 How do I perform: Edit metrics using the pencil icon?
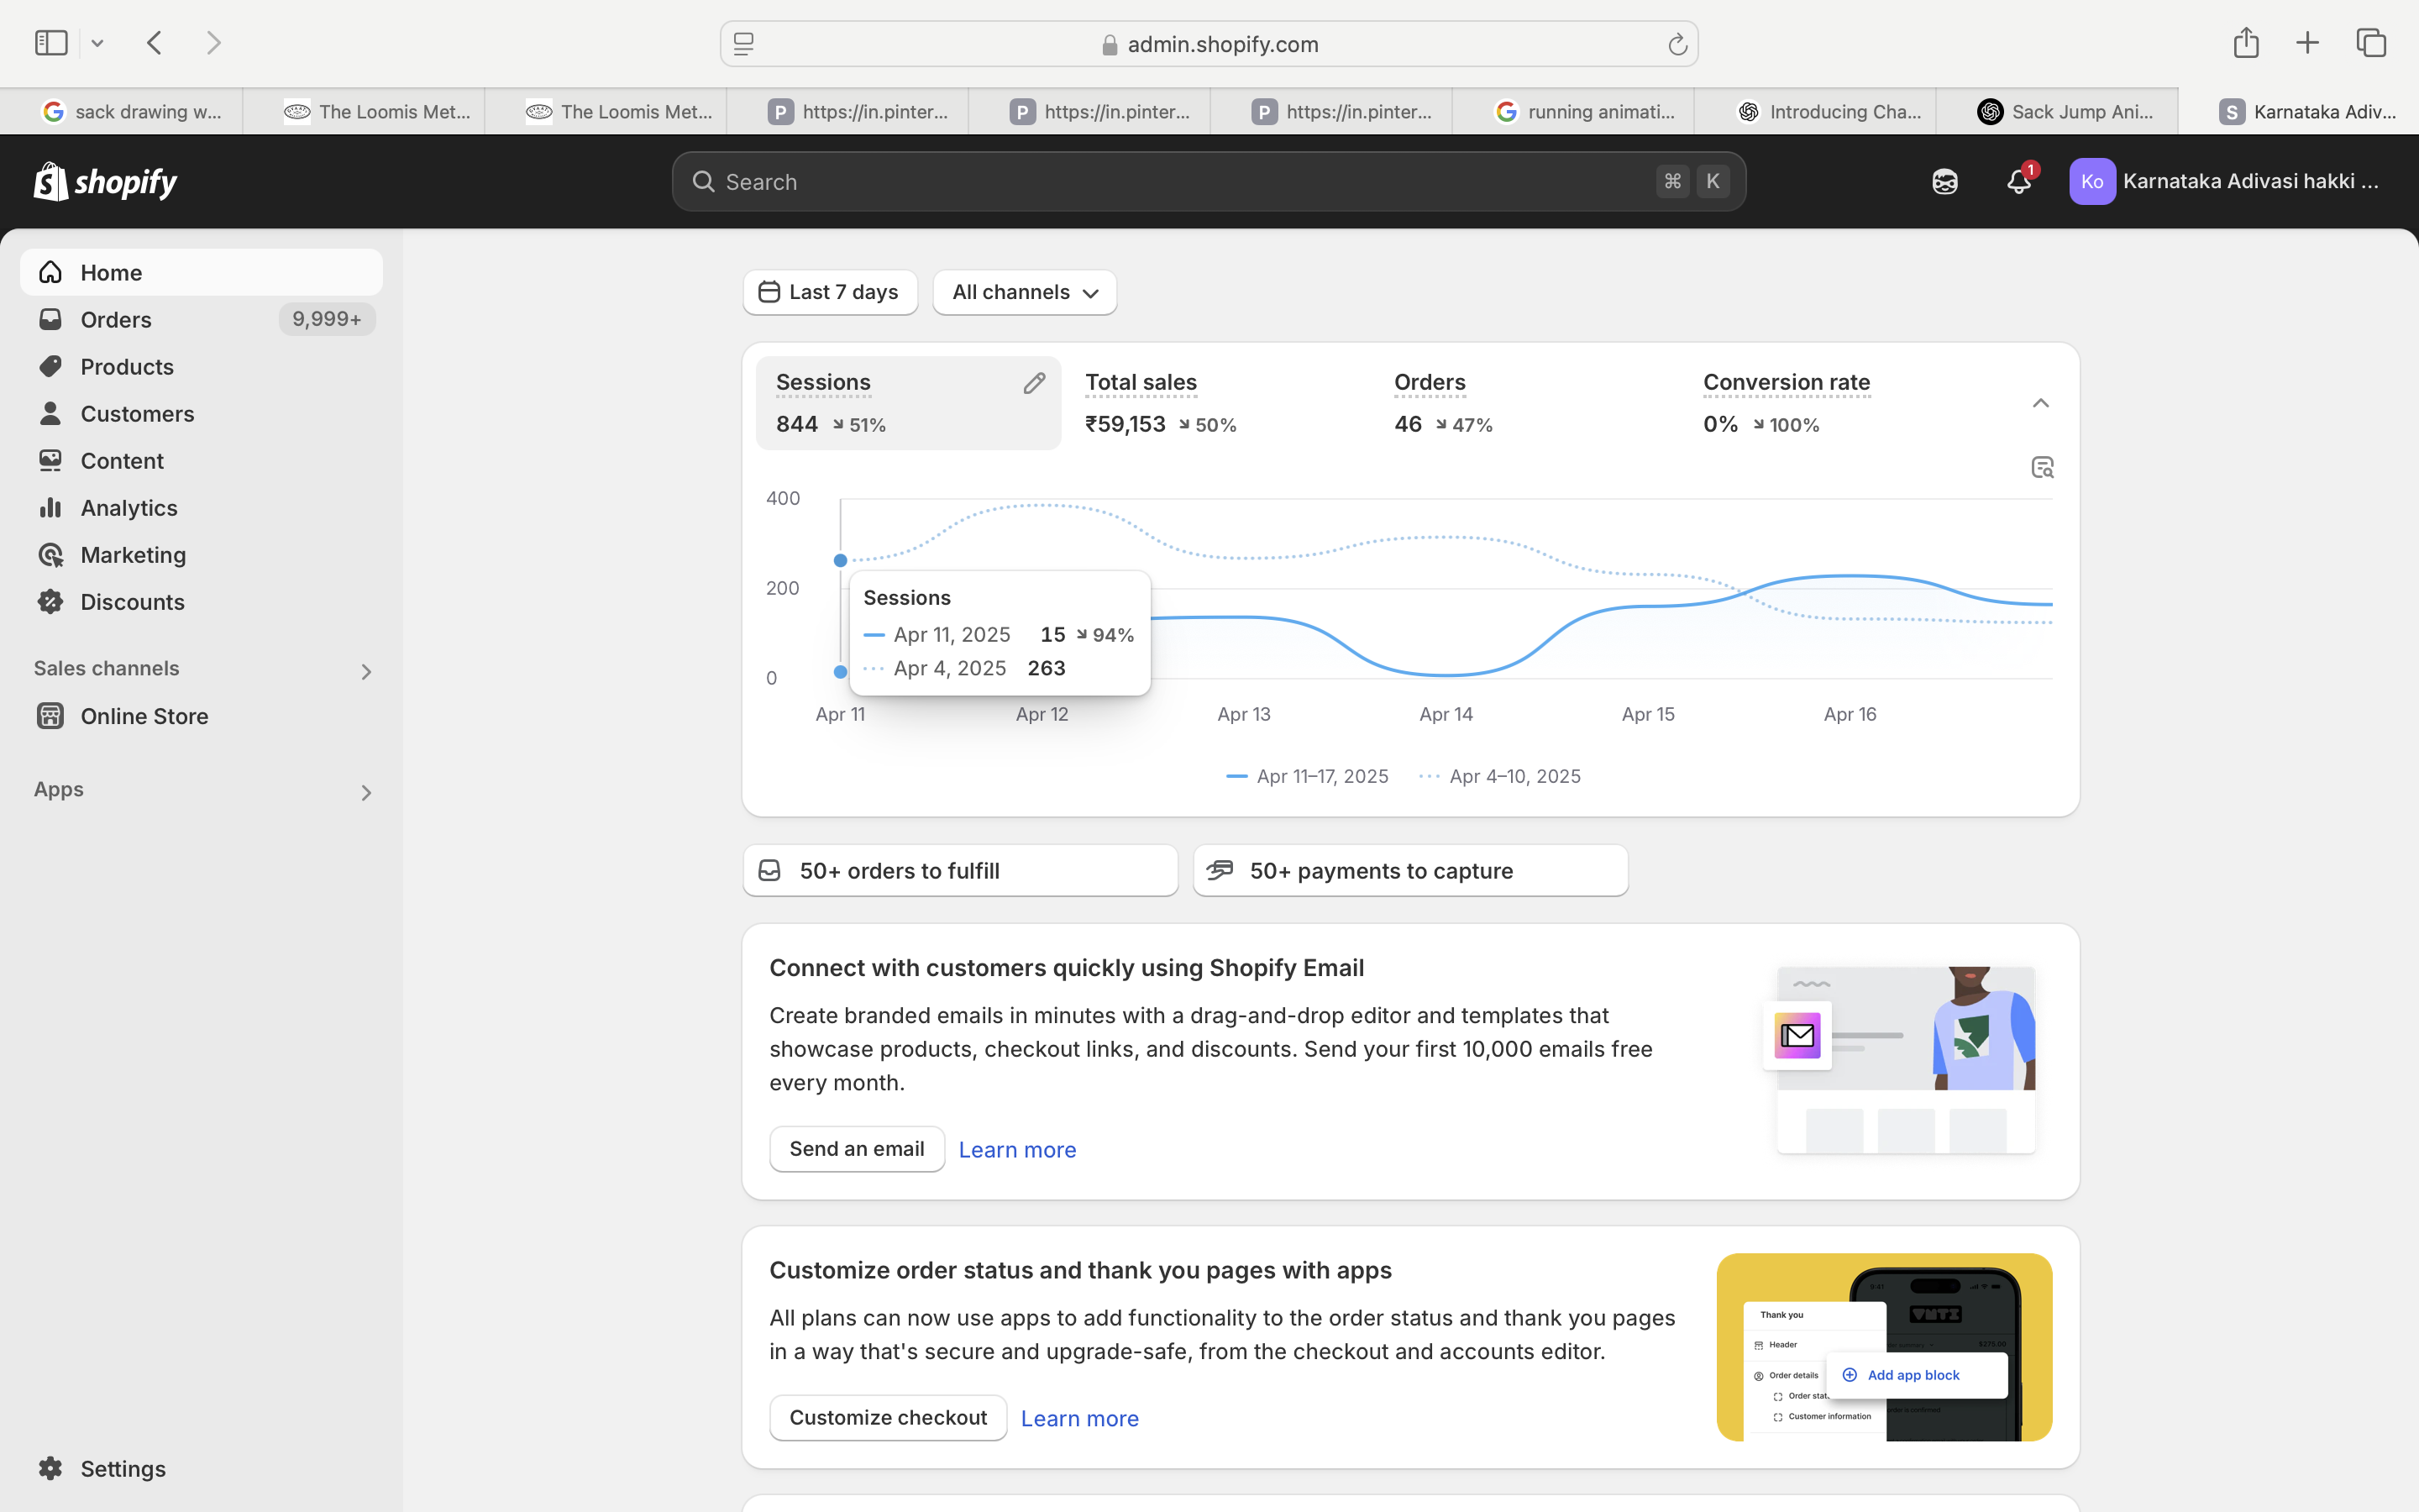(1035, 383)
